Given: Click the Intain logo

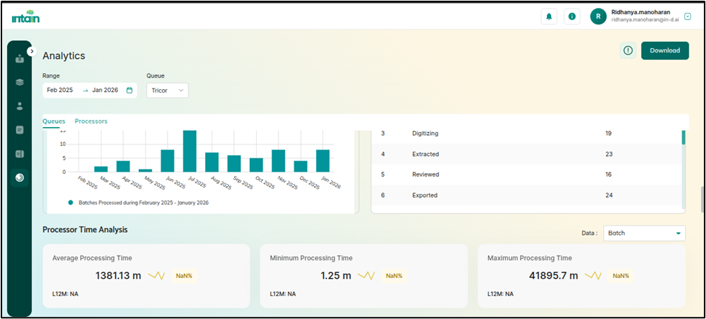Looking at the screenshot, I should [24, 17].
